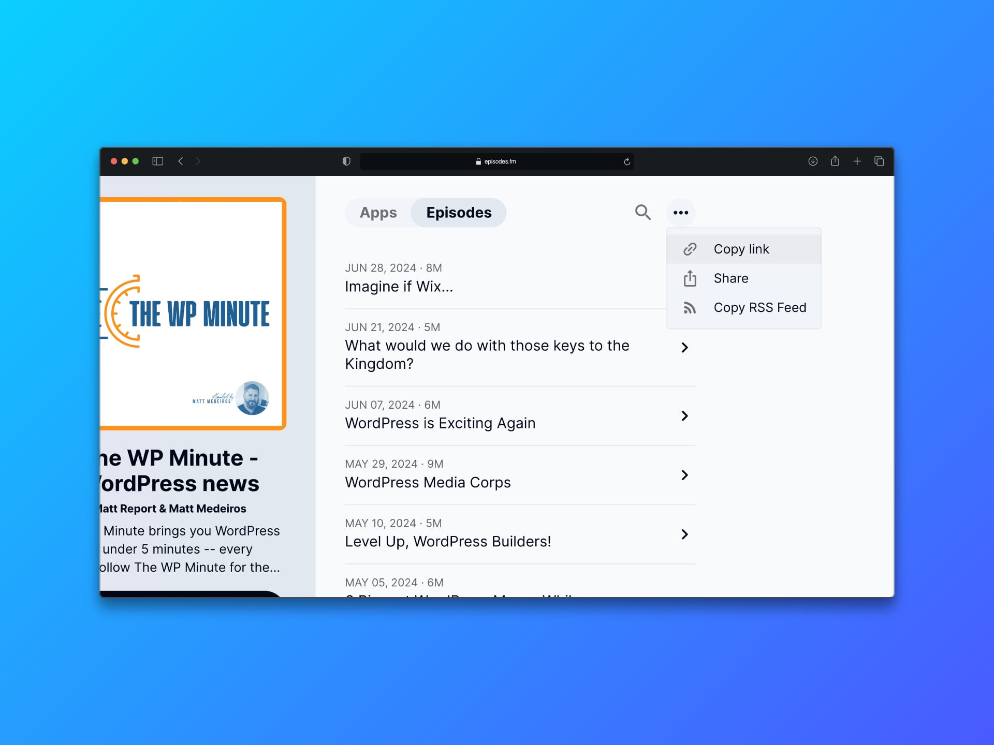Image resolution: width=994 pixels, height=745 pixels.
Task: Select the Episodes tab
Action: [459, 213]
